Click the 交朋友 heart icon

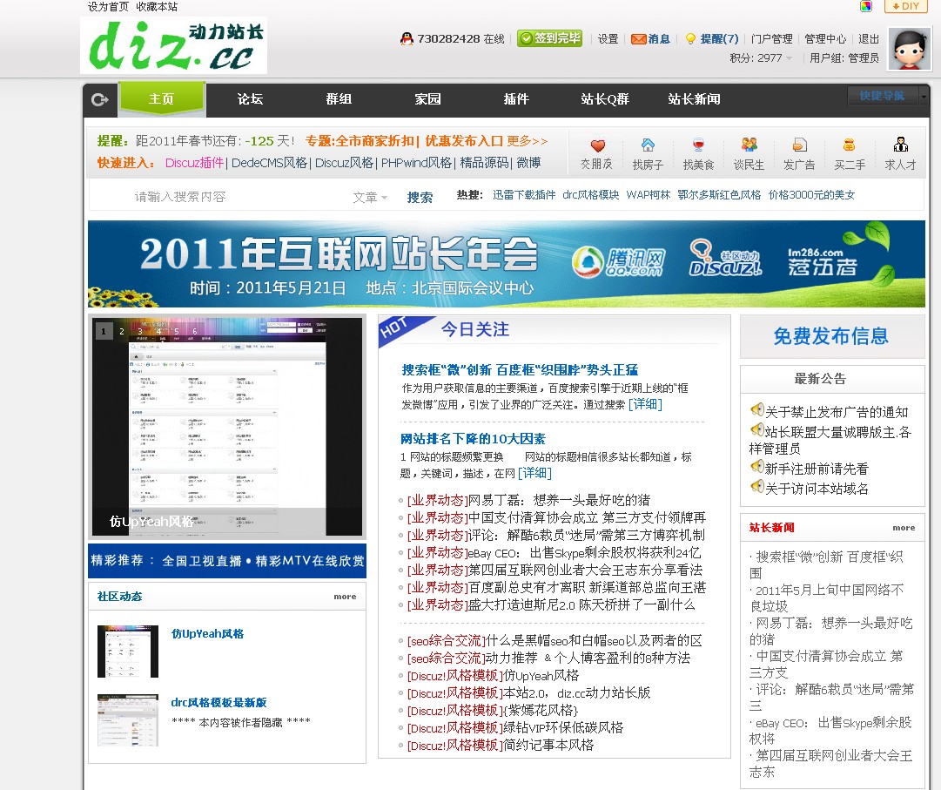pyautogui.click(x=597, y=145)
